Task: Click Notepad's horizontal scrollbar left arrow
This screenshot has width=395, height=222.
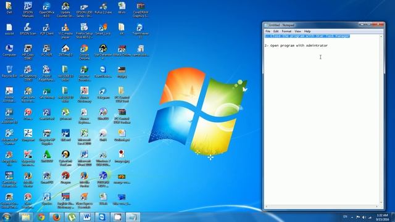Action: 267,207
